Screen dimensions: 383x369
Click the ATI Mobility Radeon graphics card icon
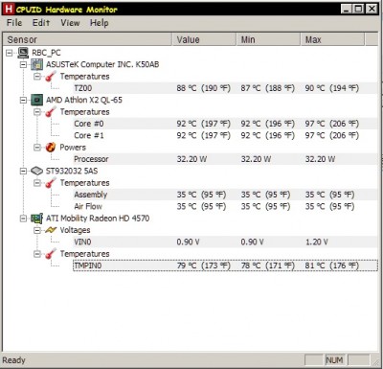(37, 219)
